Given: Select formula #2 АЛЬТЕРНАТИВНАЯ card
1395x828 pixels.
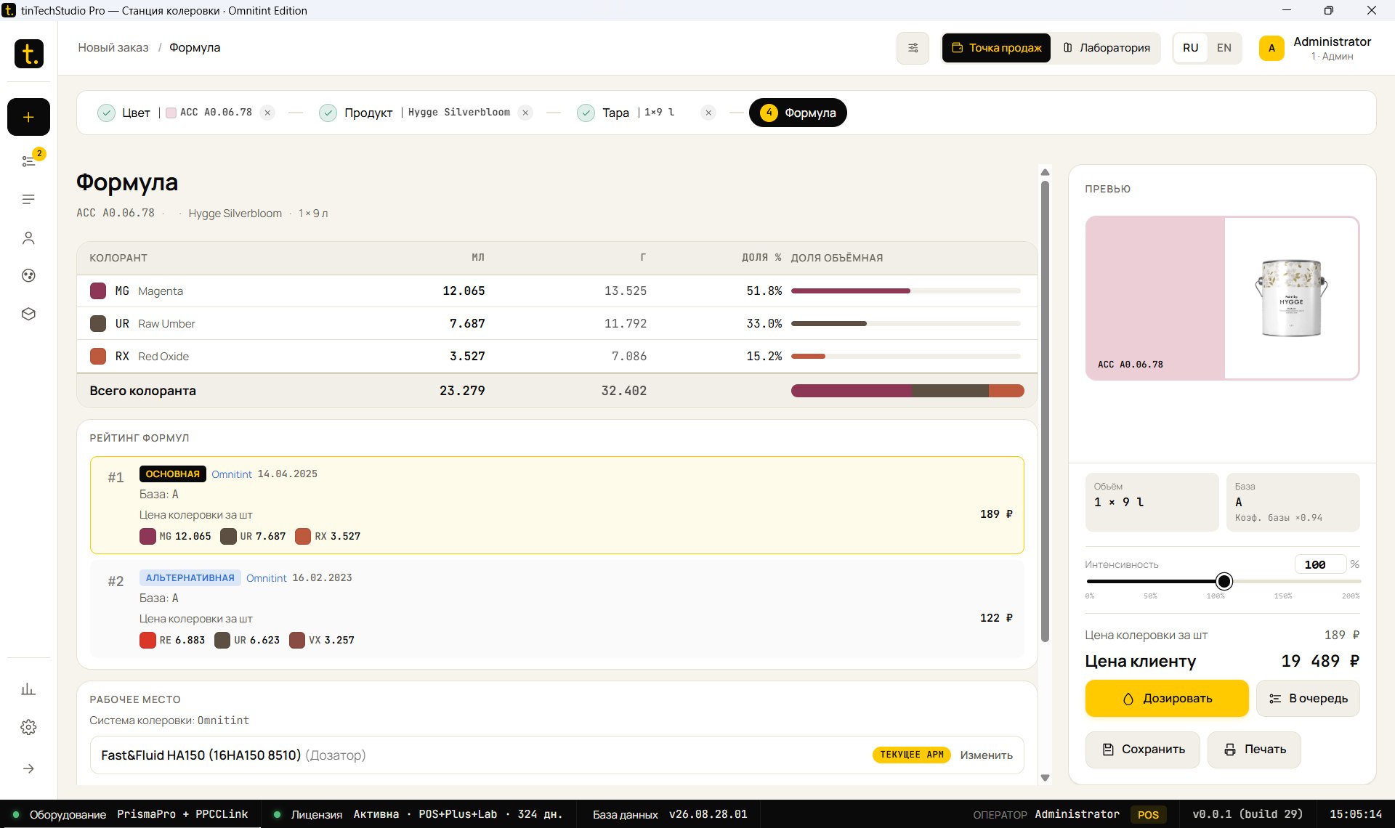Looking at the screenshot, I should click(x=557, y=609).
